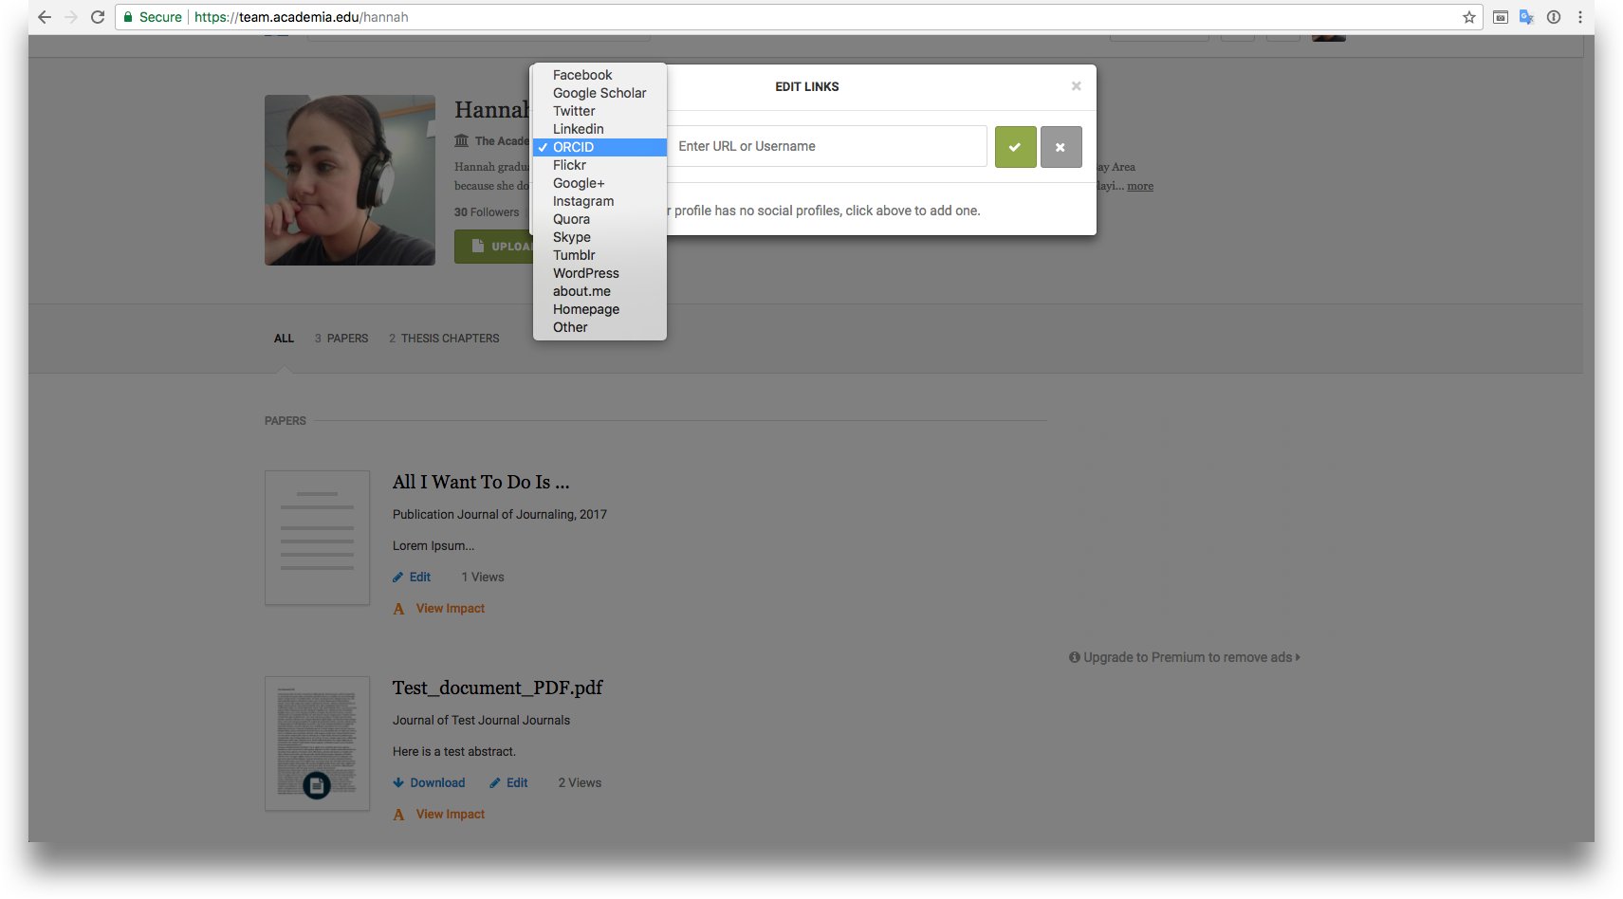Image resolution: width=1623 pixels, height=899 pixels.
Task: Pick Google+ from the dropdown options
Action: coord(599,183)
